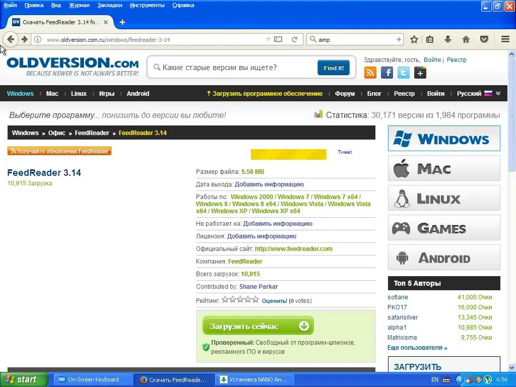The height and width of the screenshot is (387, 516).
Task: Open the Вид menu
Action: [56, 5]
